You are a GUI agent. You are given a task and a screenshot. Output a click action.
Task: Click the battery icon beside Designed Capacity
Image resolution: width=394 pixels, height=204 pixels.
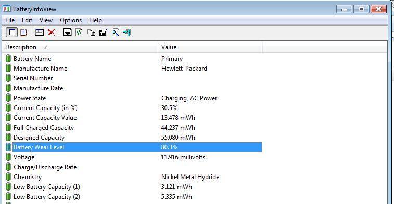[8, 138]
